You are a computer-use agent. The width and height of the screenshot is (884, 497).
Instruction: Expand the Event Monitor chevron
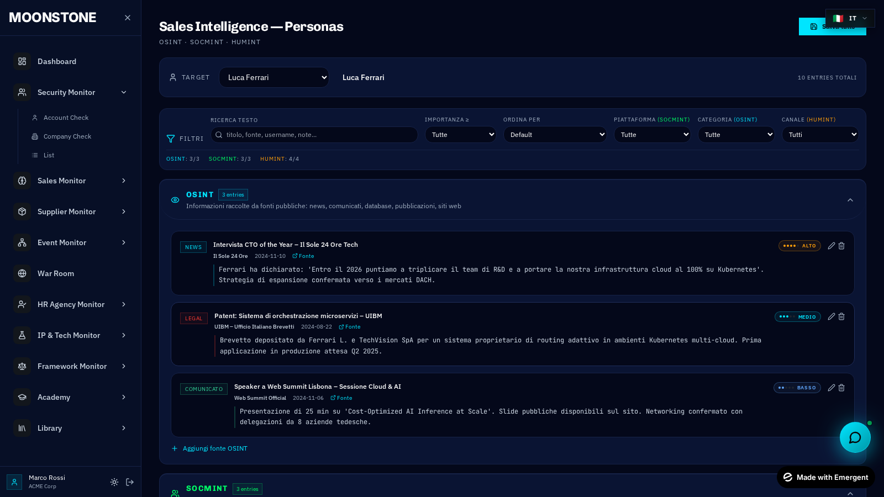[124, 242]
